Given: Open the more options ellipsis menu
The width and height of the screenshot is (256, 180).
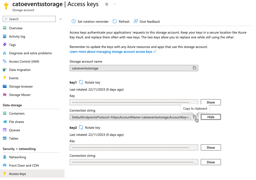Looking at the screenshot, I should (x=115, y=4).
